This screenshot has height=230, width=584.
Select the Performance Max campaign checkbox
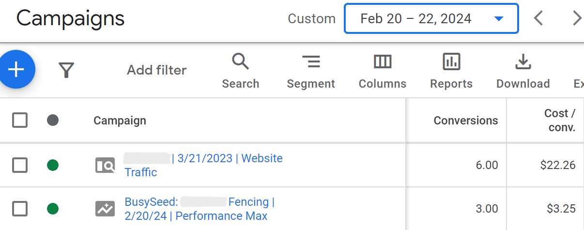tap(20, 209)
